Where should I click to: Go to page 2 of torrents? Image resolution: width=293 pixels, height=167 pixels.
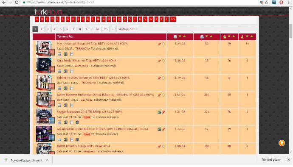pyautogui.click(x=42, y=29)
